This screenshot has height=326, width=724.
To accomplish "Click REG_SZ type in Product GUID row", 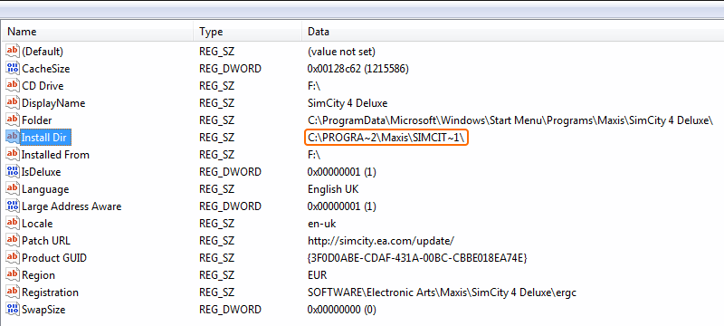I will 216,258.
